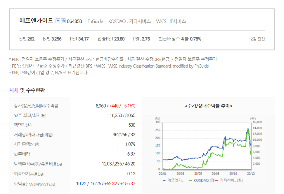Click the 수익률(1M/3M/6M/1Y,%) row label

[34, 184]
